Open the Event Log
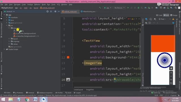Screen dimensions: 181x102 156,93
